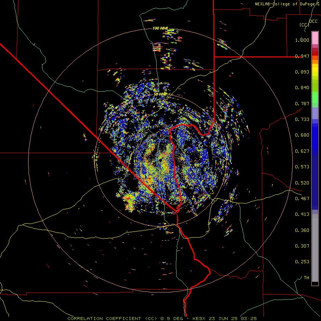Click the 23 JUN 25 date text
The width and height of the screenshot is (321, 321).
point(223,319)
